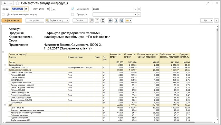Open the Настройки... report settings
The height and width of the screenshot is (125, 221).
pos(35,20)
